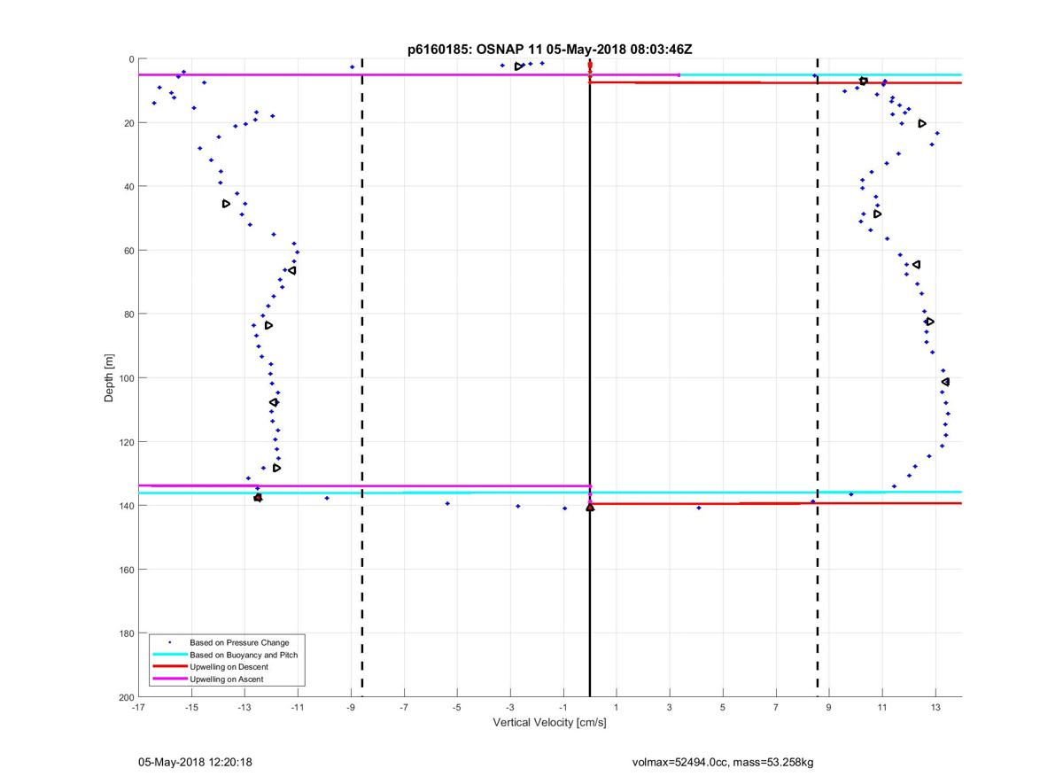Click the triangle marker near 64 m on right profile
This screenshot has width=1063, height=784.
pyautogui.click(x=916, y=265)
